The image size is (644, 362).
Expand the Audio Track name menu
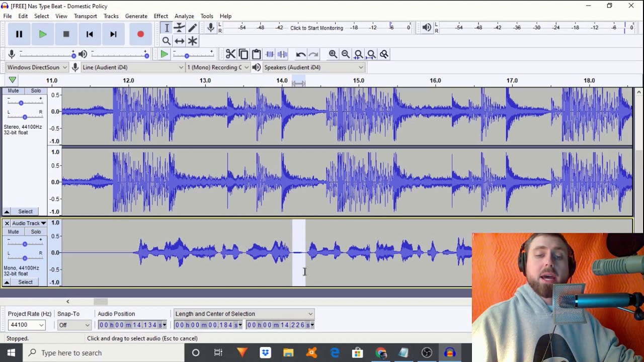pos(29,223)
